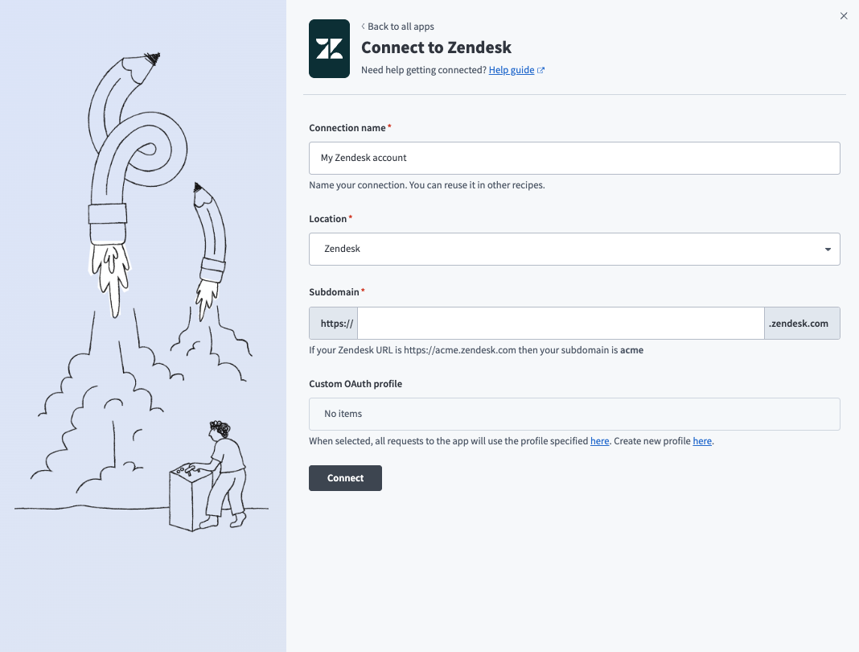Open the Custom OAuth profile selector
The width and height of the screenshot is (859, 652).
point(574,413)
